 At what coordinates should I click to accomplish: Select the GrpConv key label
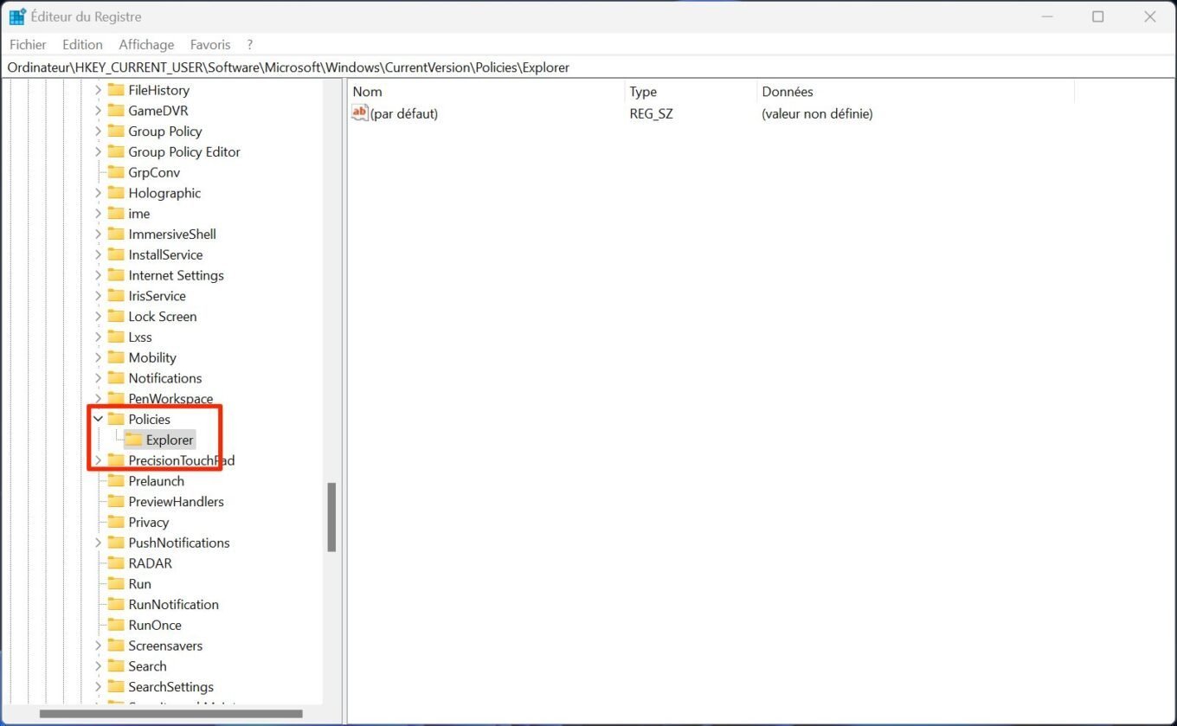[154, 172]
